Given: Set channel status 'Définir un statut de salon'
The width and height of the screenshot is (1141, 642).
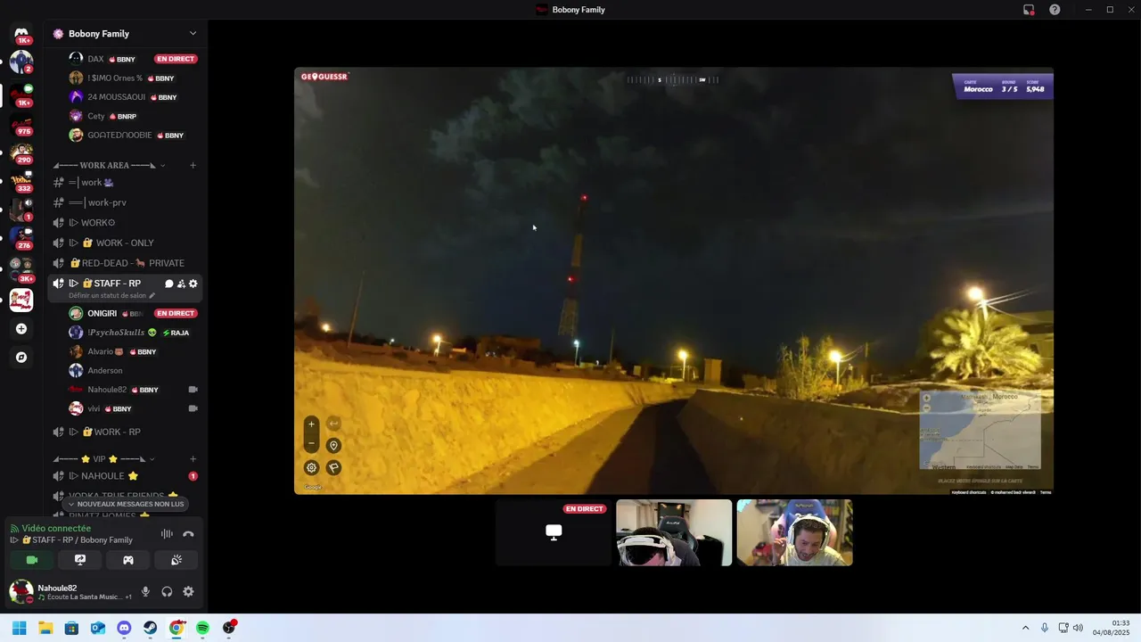Looking at the screenshot, I should pyautogui.click(x=111, y=295).
